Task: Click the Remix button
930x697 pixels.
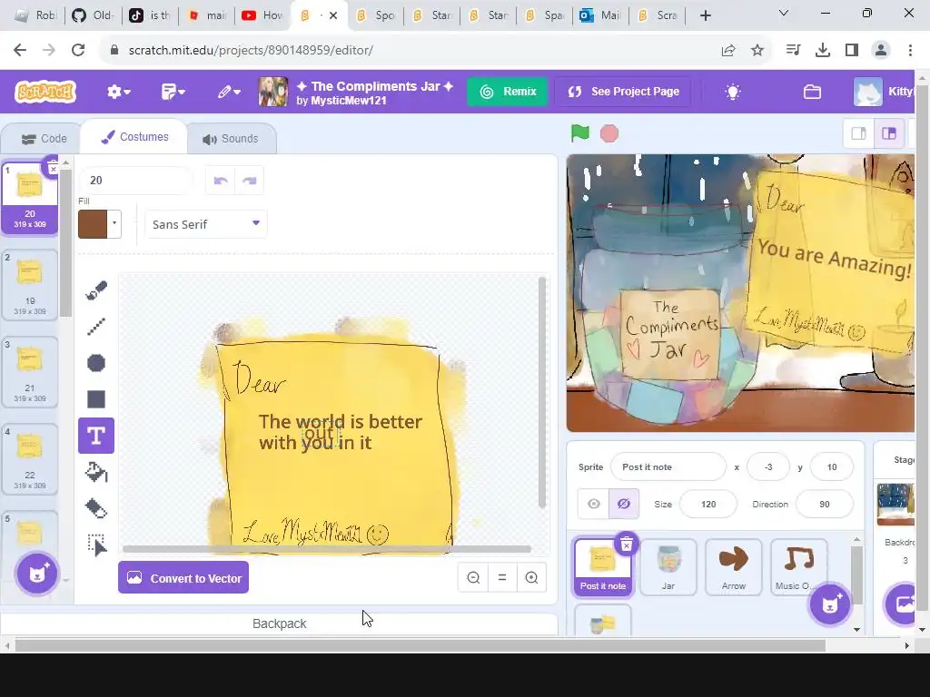Action: [x=508, y=92]
